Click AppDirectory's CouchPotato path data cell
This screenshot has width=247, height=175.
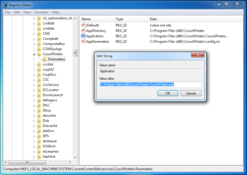tap(177, 31)
